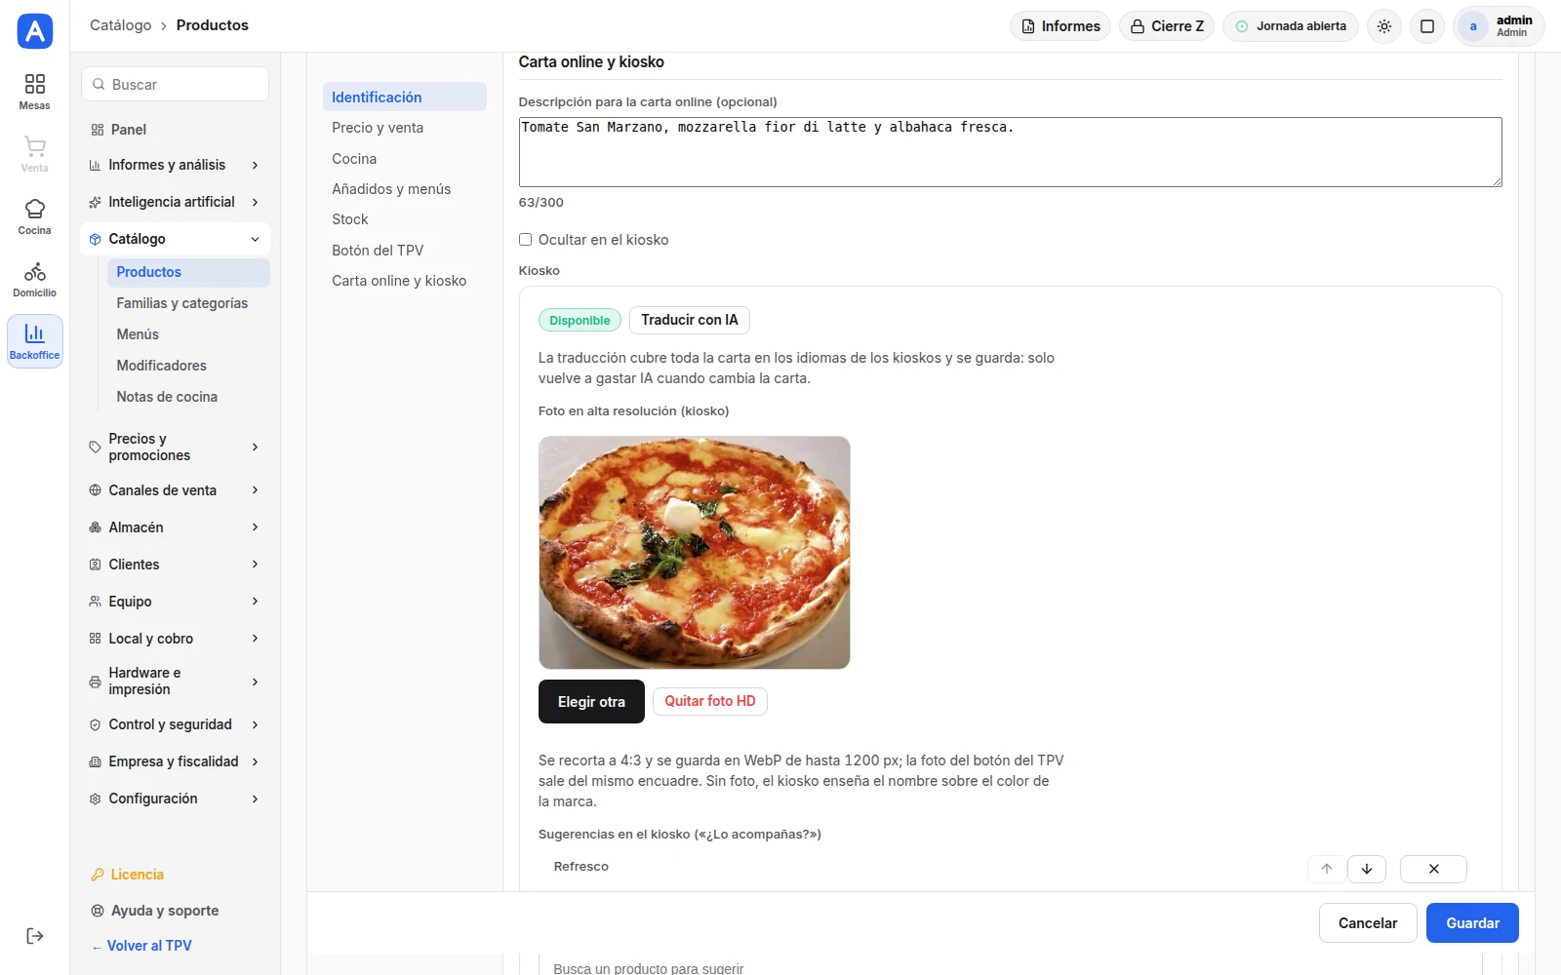
Task: Expand the Clientes section
Action: click(x=175, y=565)
